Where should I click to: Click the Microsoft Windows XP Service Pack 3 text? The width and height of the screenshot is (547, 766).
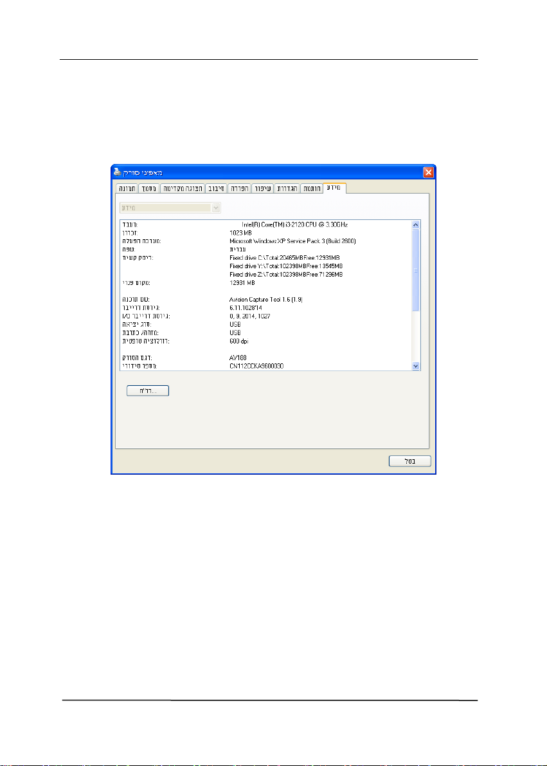tap(292, 241)
